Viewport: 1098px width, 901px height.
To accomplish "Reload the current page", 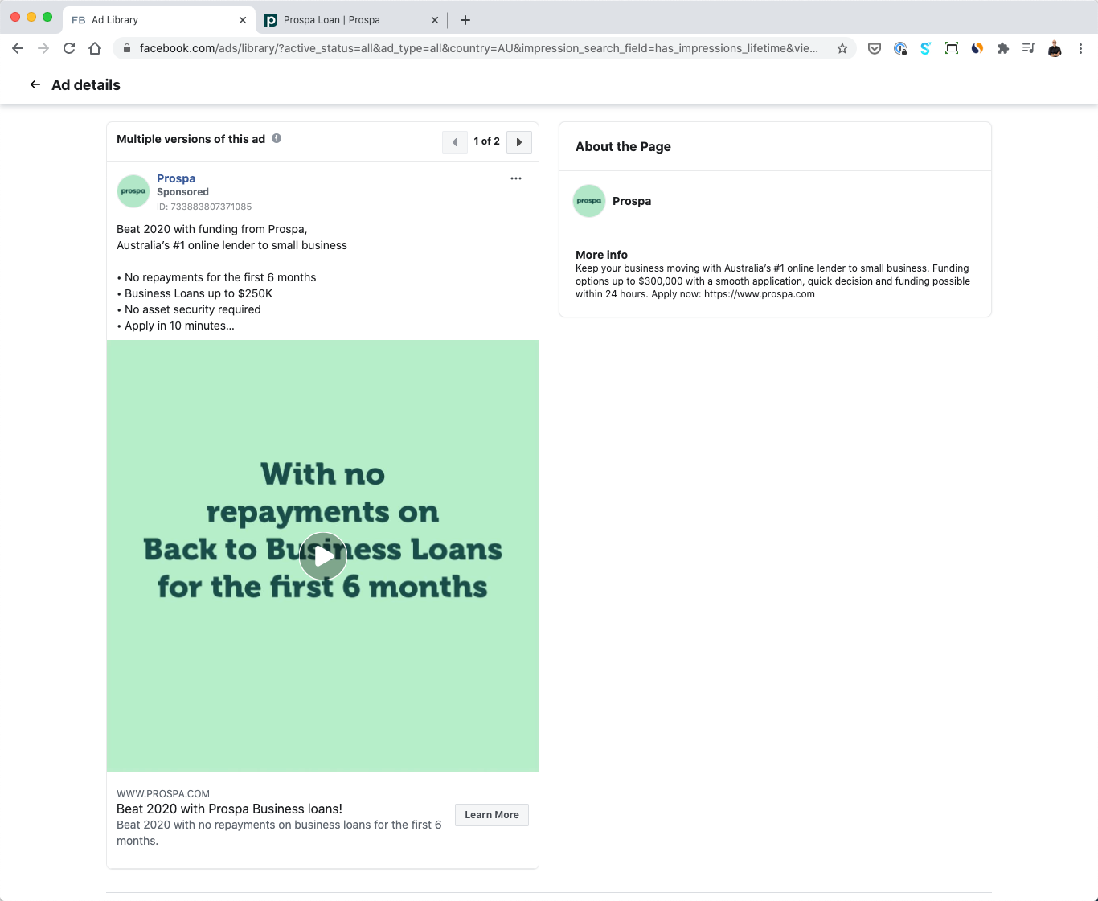I will (69, 48).
